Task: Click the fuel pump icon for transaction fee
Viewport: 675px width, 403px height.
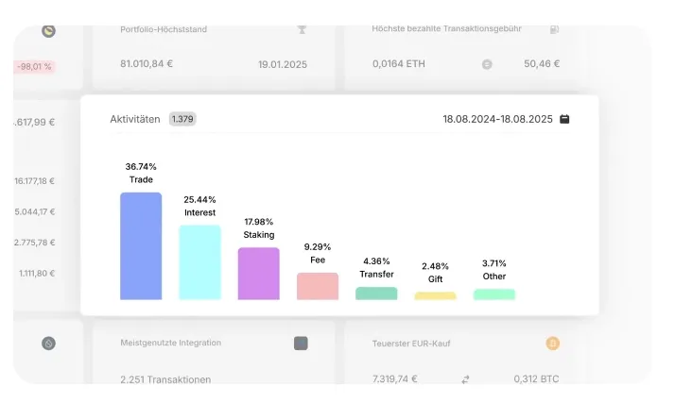Action: pos(554,29)
